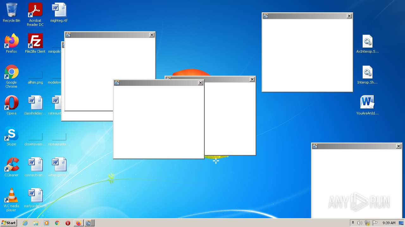Open the Start menu

click(9, 223)
